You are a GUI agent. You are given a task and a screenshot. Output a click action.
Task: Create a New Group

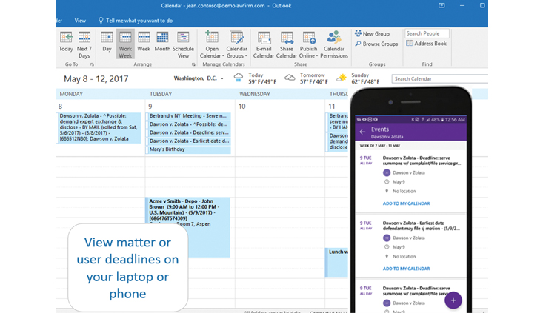point(373,33)
